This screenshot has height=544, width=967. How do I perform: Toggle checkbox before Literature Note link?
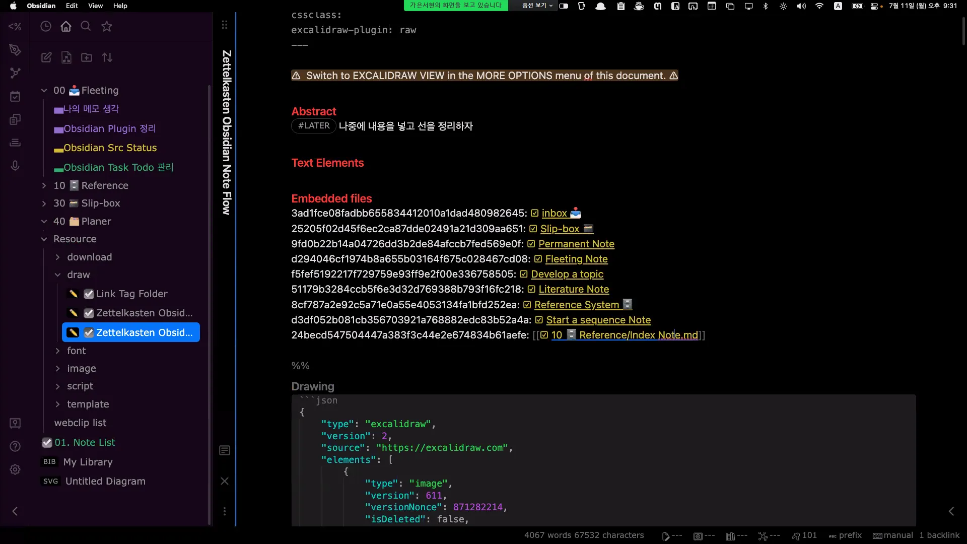pos(531,290)
